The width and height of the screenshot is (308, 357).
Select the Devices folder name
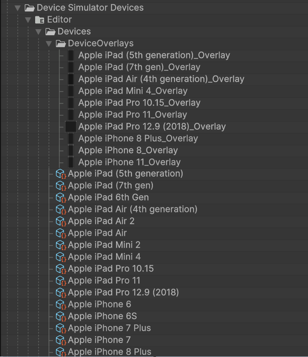click(74, 31)
